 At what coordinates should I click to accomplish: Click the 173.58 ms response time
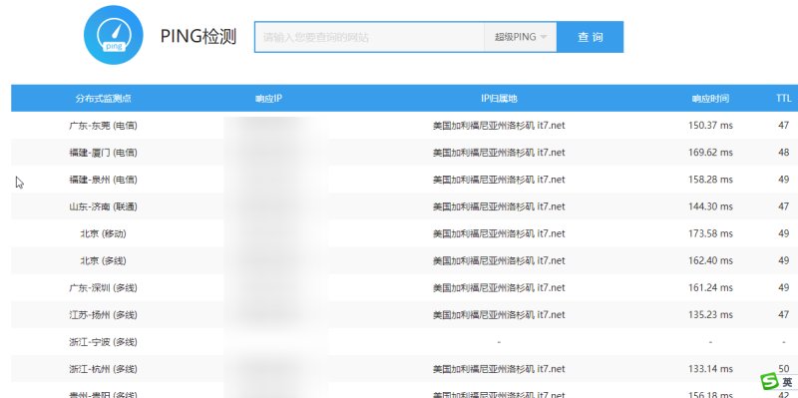tap(710, 233)
